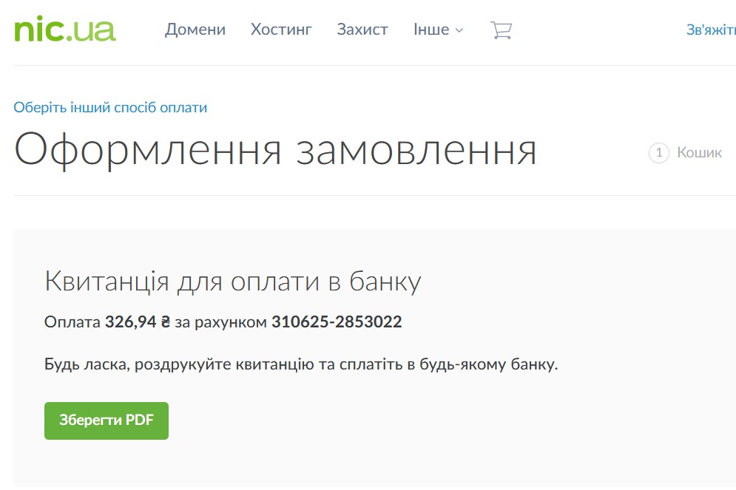
Task: Follow the Оберіть інший спосіб оплати link
Action: click(x=110, y=107)
